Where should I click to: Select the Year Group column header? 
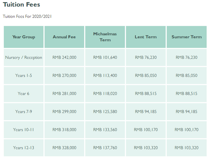coord(24,37)
